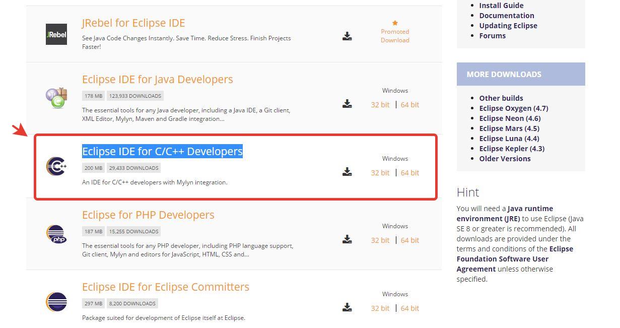The height and width of the screenshot is (328, 620).
Task: Click the download icon for JRebel
Action: coord(347,36)
